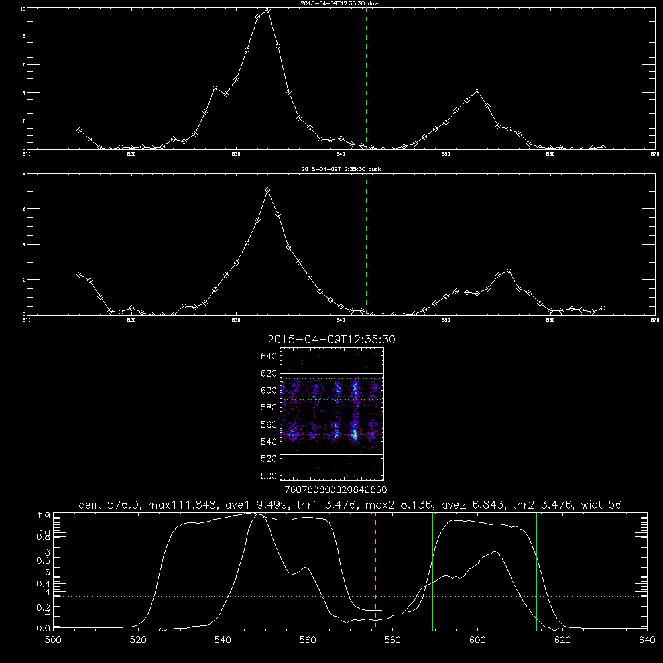The width and height of the screenshot is (663, 663).
Task: Click the '640' label on bottom plot x-axis
Action: pyautogui.click(x=647, y=640)
